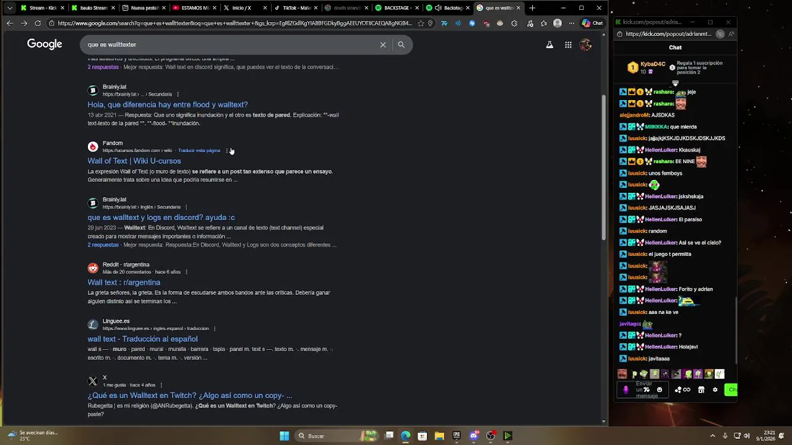The image size is (792, 445).
Task: Open more options for Fandom result
Action: tap(226, 151)
